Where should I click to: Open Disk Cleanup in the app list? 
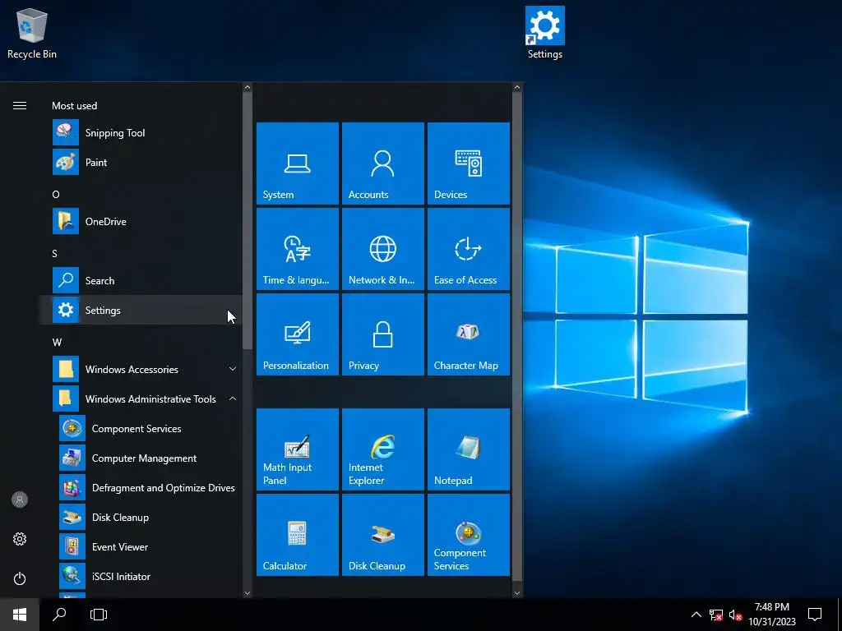point(141,518)
